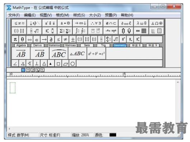Viewport: 190px width, 142px height.
Task: Open the 样式(S) menu
Action: click(x=79, y=15)
